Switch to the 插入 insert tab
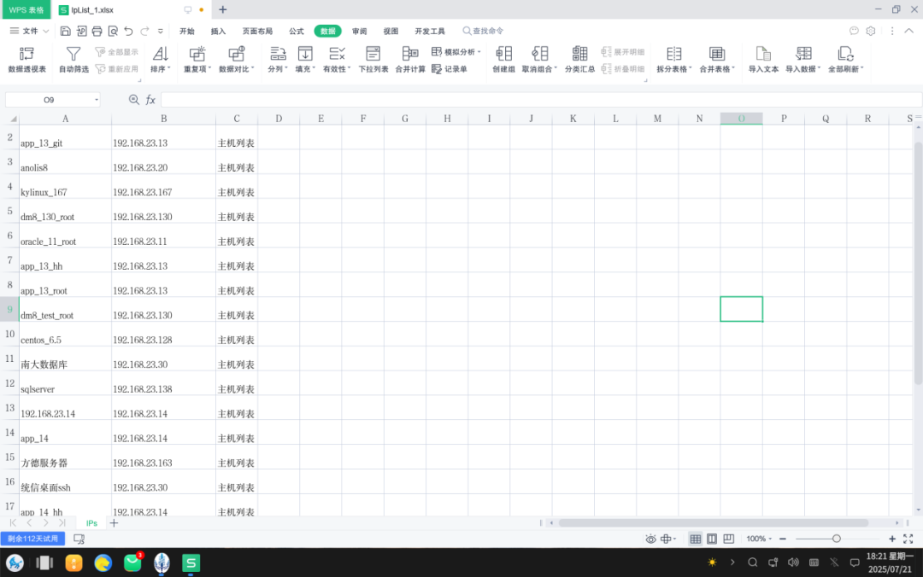Image resolution: width=923 pixels, height=577 pixels. tap(219, 32)
